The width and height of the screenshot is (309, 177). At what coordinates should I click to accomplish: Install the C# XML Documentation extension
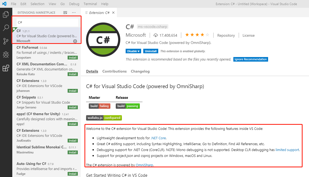[73, 74]
